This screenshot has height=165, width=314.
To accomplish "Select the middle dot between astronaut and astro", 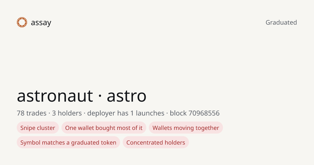I will 100,96.
